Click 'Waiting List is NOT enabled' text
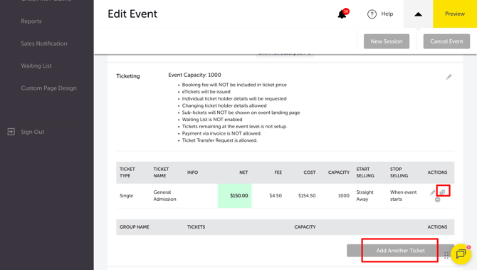Screen dimensions: 477x270 [x=212, y=119]
